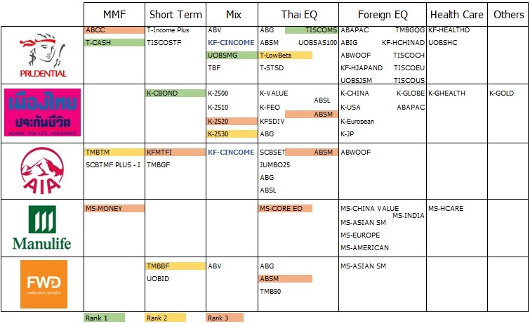
Task: Click the orange Rank 3 legend swatch
Action: (225, 318)
